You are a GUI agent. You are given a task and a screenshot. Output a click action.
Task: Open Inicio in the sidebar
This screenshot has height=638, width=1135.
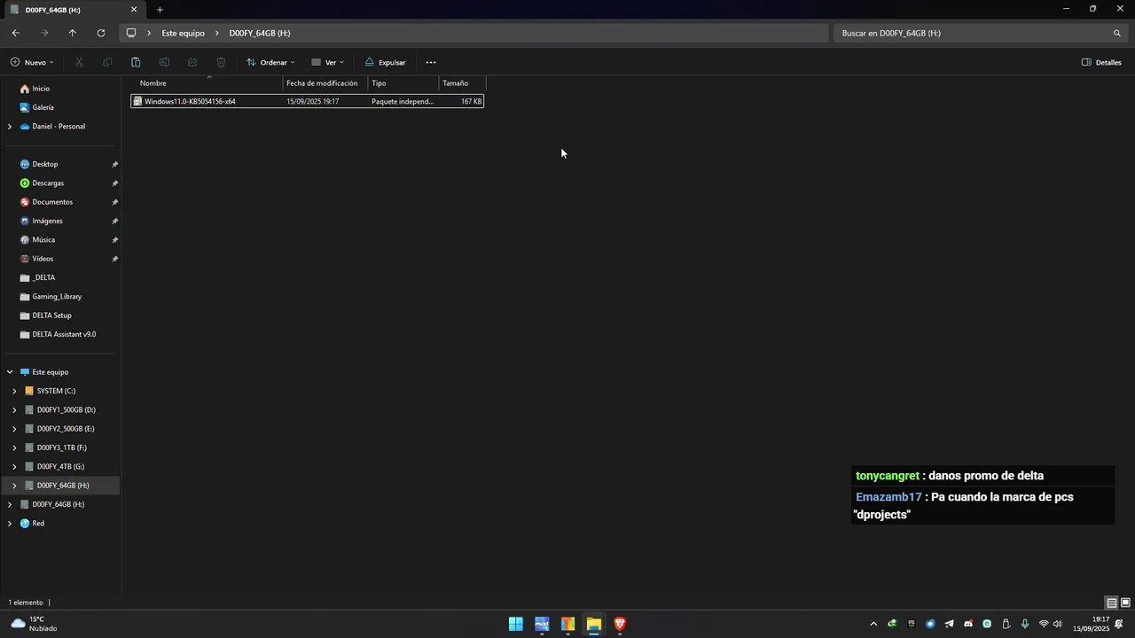[x=41, y=89]
